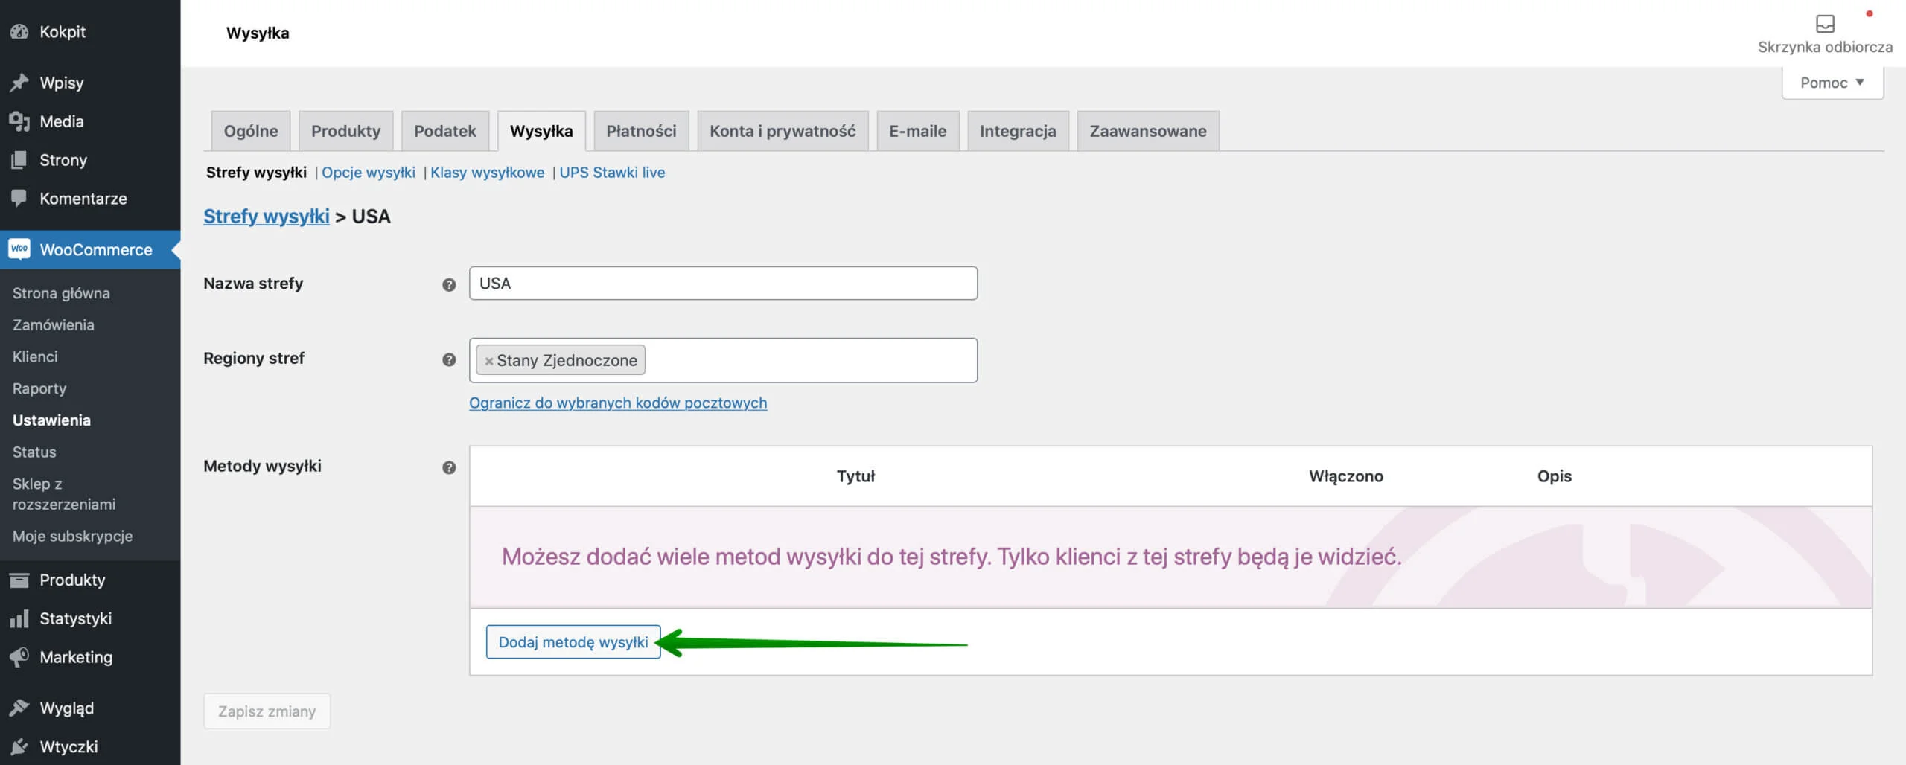The width and height of the screenshot is (1906, 765).
Task: Open Strona główna in WooCommerce submenu
Action: click(x=61, y=293)
